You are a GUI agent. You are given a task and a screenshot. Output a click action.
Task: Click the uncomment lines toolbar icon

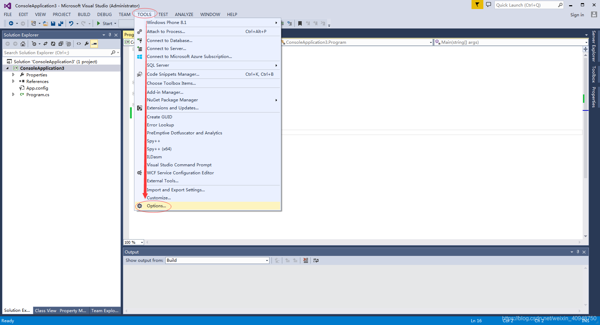click(290, 23)
